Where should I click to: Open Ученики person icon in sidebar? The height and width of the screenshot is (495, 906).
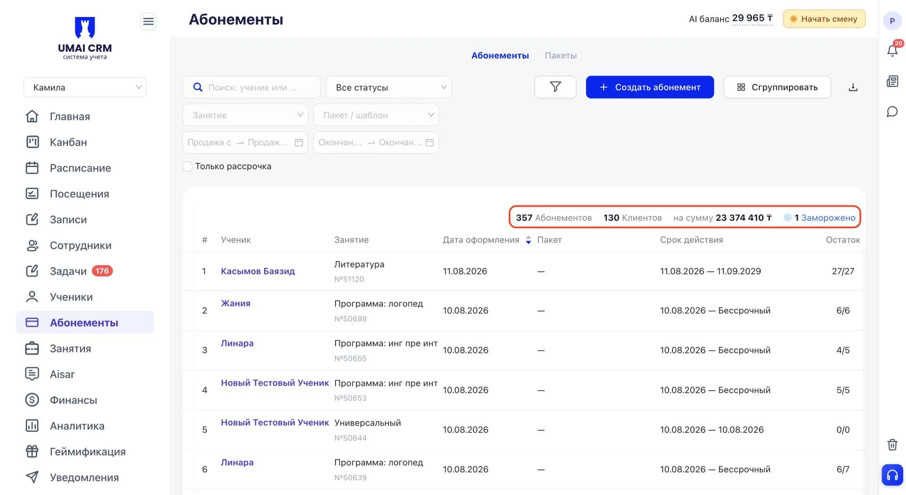[x=32, y=297]
